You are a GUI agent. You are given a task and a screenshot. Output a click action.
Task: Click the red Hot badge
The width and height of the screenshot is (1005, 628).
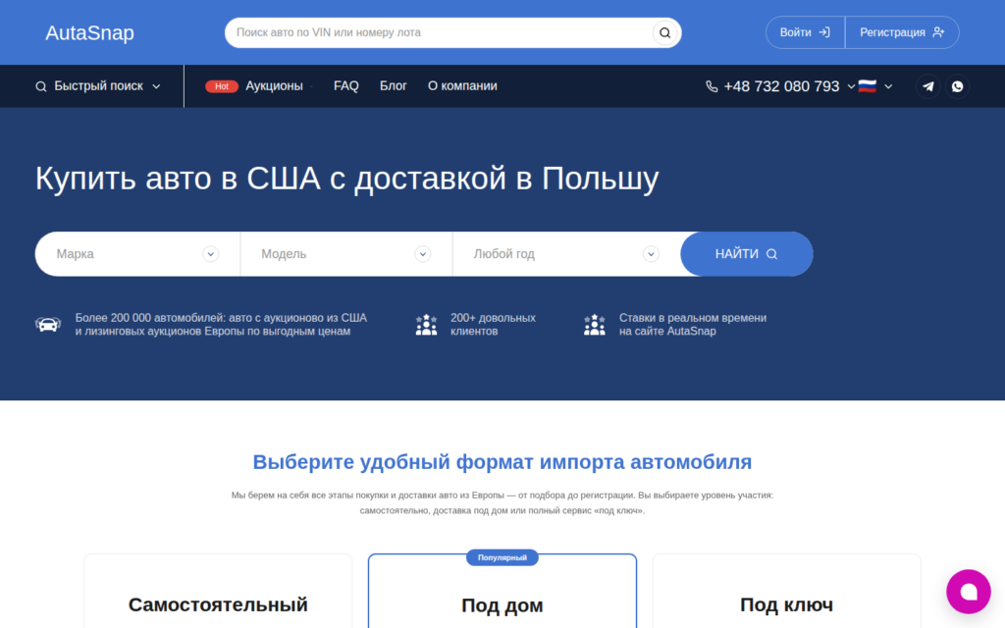point(222,86)
